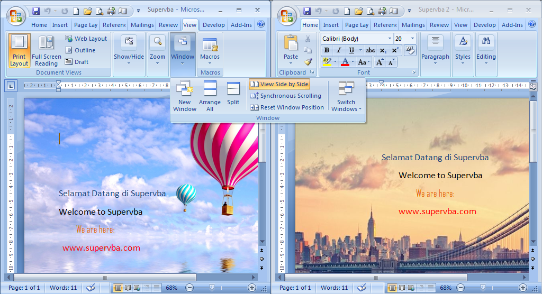Open Office button in Supervba window
The image size is (542, 294).
[x=15, y=16]
